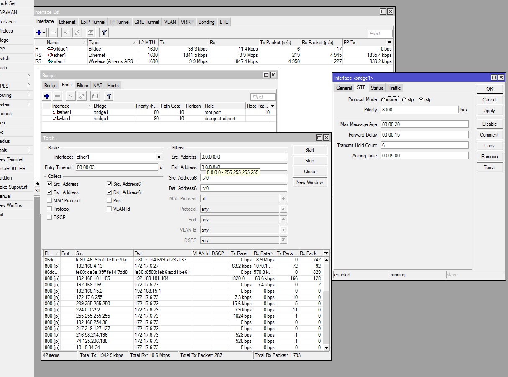Image resolution: width=508 pixels, height=377 pixels.
Task: Switch to the VLAN tab in Interface List
Action: coord(170,22)
